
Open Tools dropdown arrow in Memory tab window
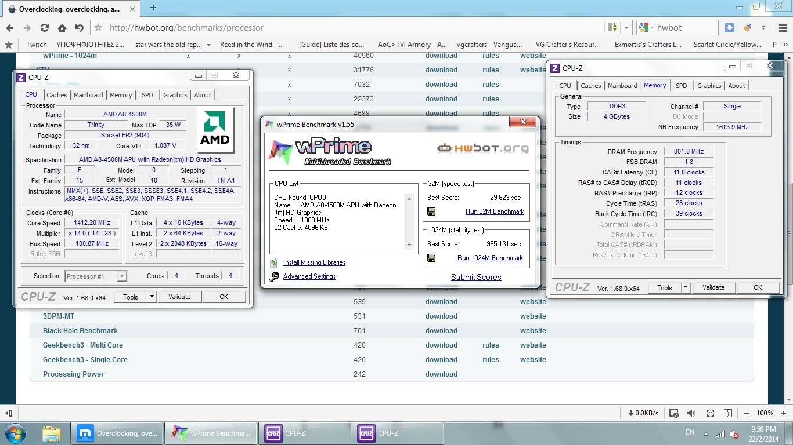(x=686, y=287)
